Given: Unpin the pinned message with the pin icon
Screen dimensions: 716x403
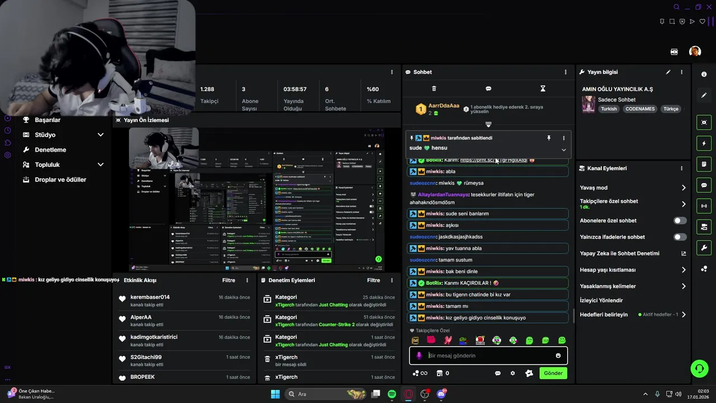Looking at the screenshot, I should [549, 138].
